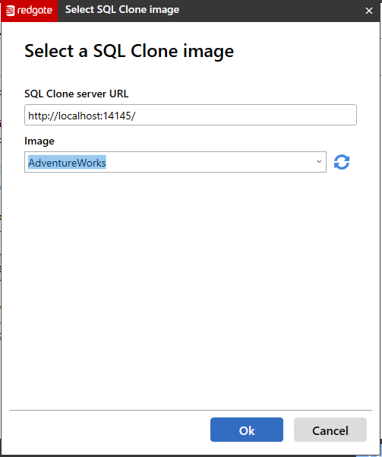Screen dimensions: 382x457
Task: Select the highlighted AdventureWorks text
Action: [67, 163]
